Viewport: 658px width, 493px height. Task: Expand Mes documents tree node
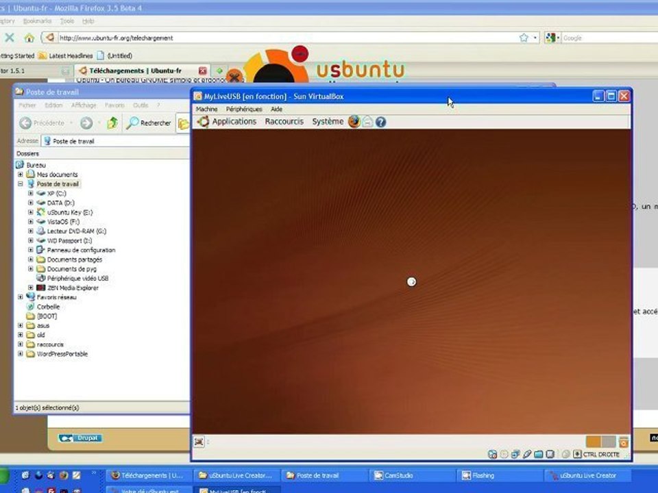[20, 175]
